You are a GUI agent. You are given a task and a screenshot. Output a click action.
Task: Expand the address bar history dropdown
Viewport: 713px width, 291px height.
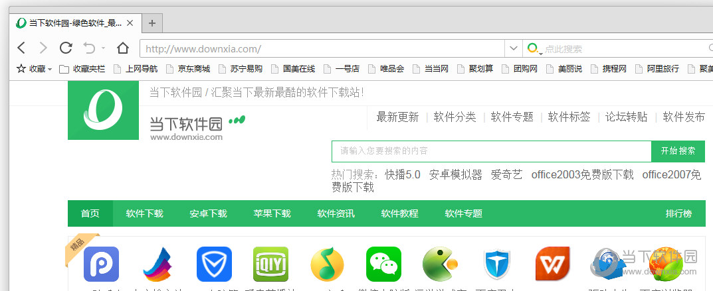(514, 48)
